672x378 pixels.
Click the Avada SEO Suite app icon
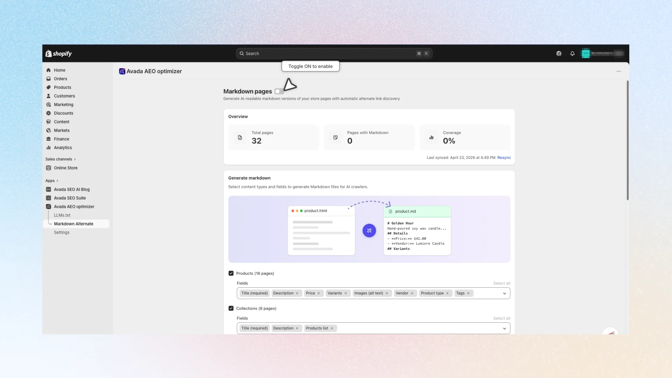[x=49, y=198]
